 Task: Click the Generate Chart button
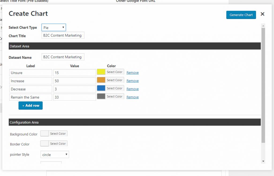(x=241, y=15)
